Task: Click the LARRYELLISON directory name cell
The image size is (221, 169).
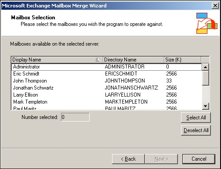Action: (x=123, y=95)
